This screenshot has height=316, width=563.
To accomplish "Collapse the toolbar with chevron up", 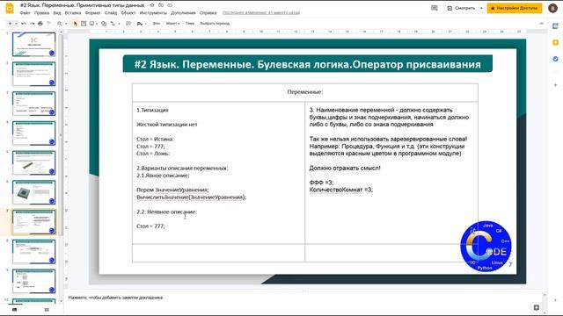I will 542,24.
